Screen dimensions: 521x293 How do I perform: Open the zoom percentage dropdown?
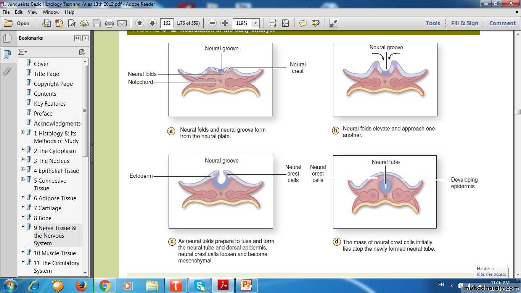tap(256, 23)
